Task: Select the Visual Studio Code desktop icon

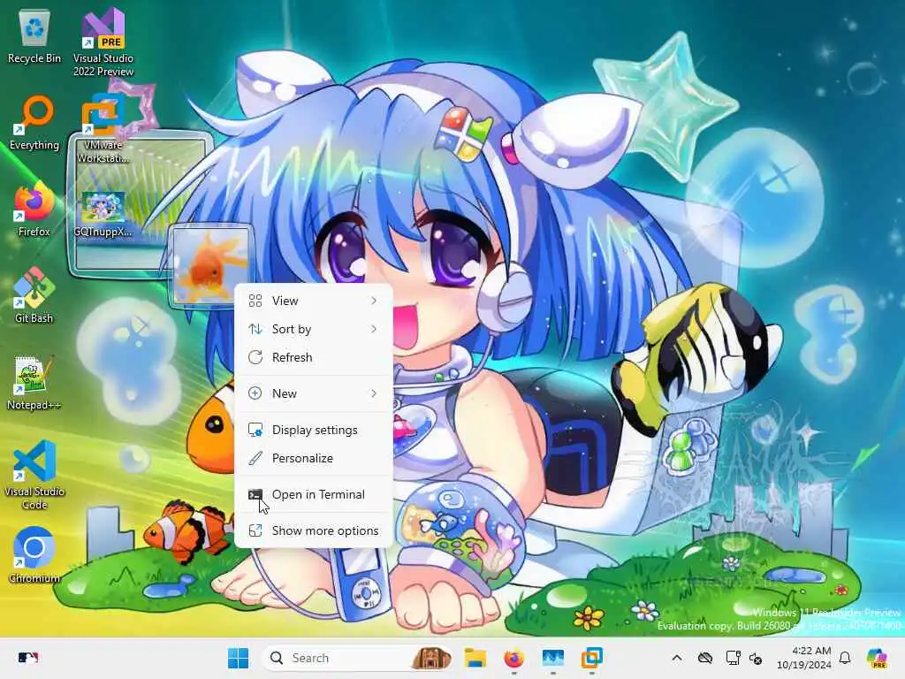Action: point(34,475)
